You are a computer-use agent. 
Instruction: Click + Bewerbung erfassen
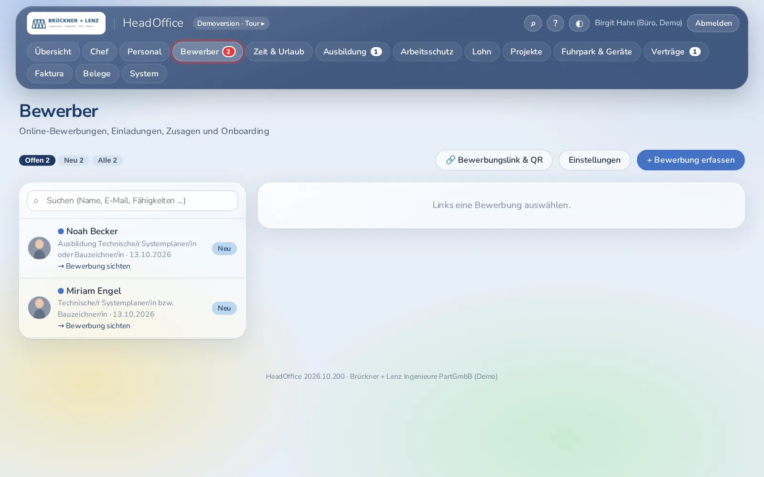[x=690, y=160]
